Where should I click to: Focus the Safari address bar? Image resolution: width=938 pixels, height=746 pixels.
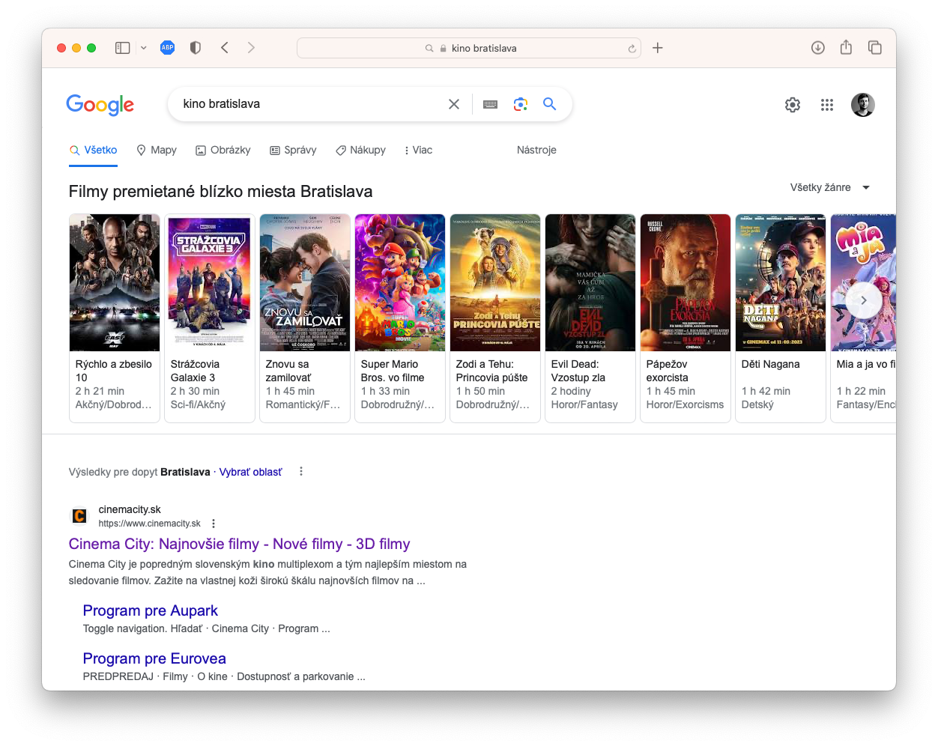469,48
